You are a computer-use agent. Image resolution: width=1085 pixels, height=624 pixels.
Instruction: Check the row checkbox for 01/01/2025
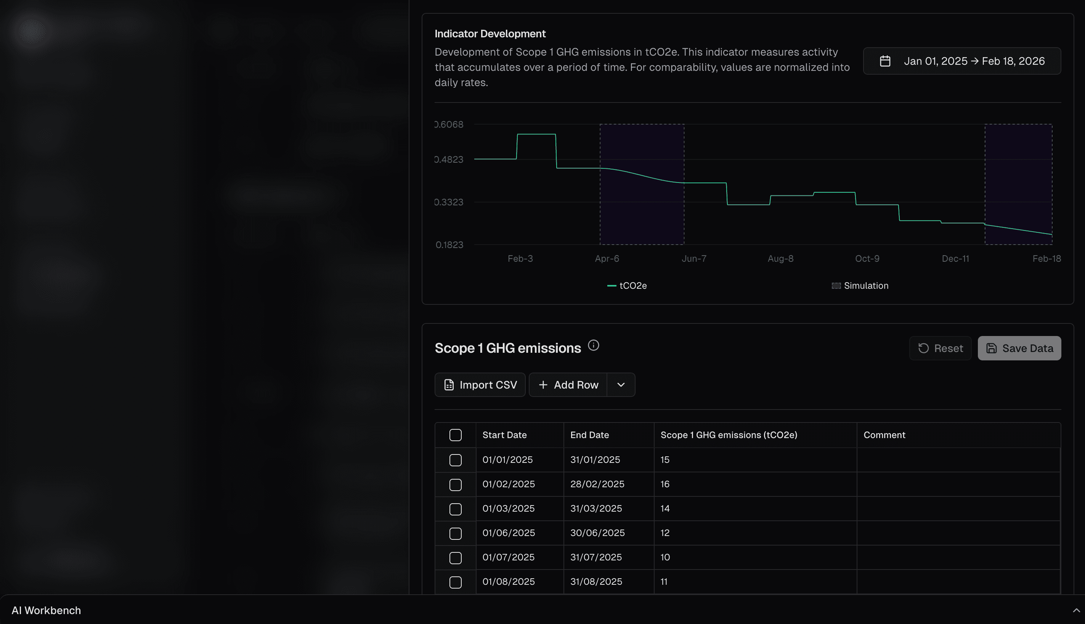click(x=456, y=459)
